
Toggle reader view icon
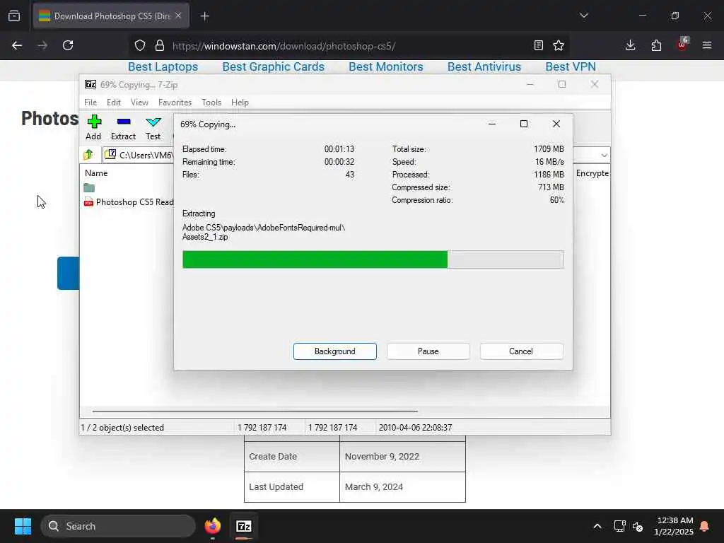(538, 45)
